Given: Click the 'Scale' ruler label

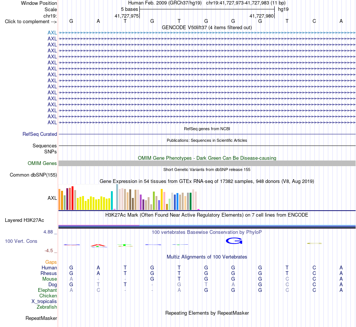Looking at the screenshot, I should pos(51,9).
